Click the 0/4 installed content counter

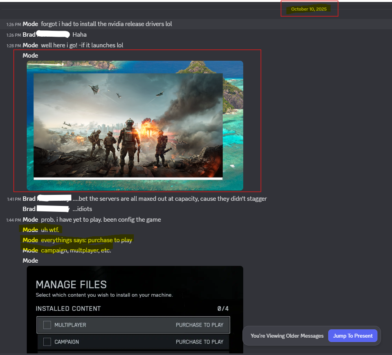[x=223, y=308]
